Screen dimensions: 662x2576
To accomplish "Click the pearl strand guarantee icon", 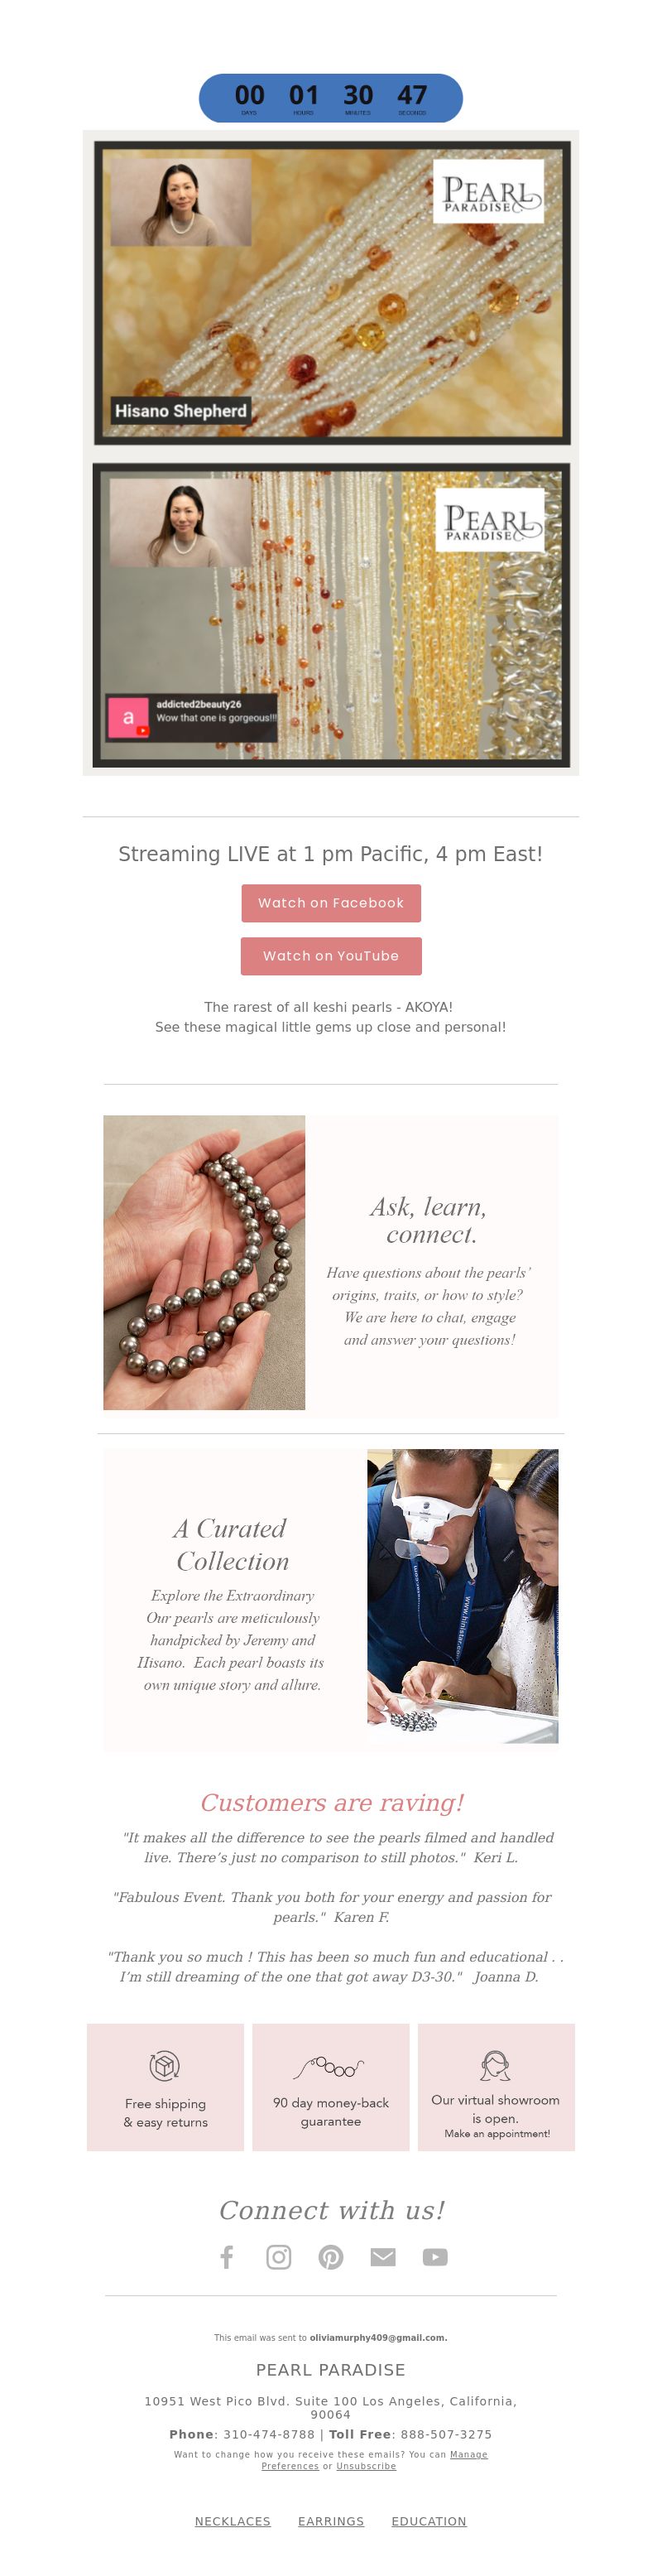I will [x=329, y=2067].
